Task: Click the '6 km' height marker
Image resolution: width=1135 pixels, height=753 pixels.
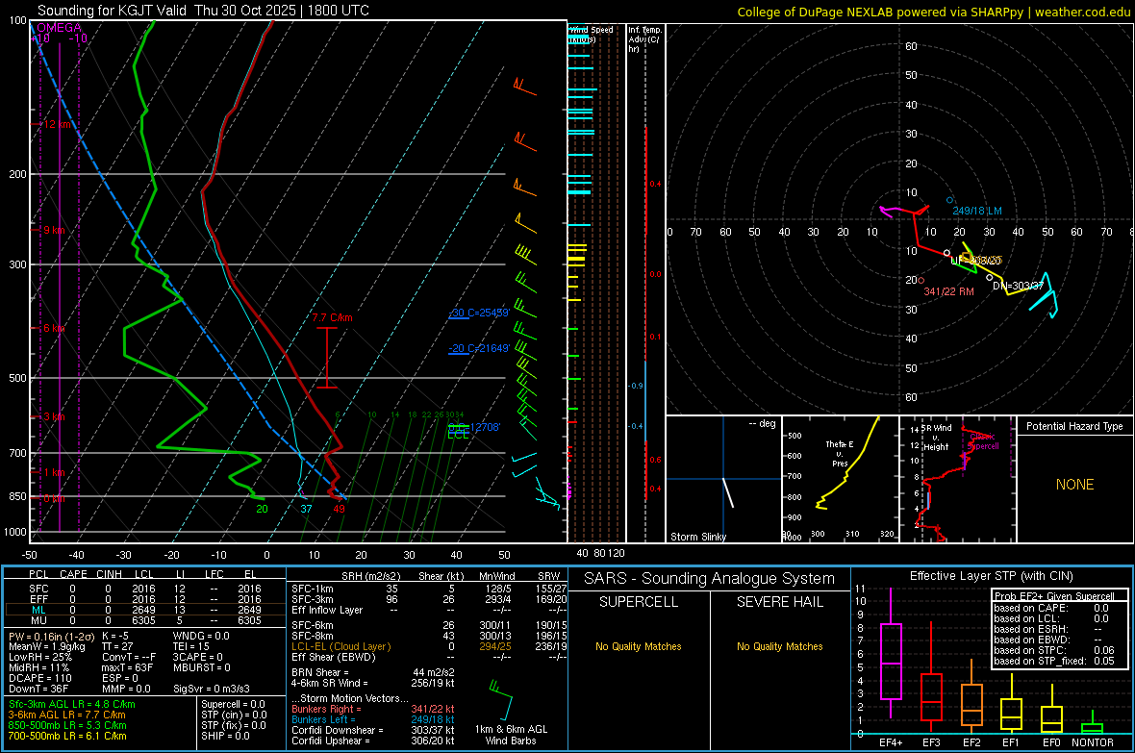Action: (x=54, y=328)
